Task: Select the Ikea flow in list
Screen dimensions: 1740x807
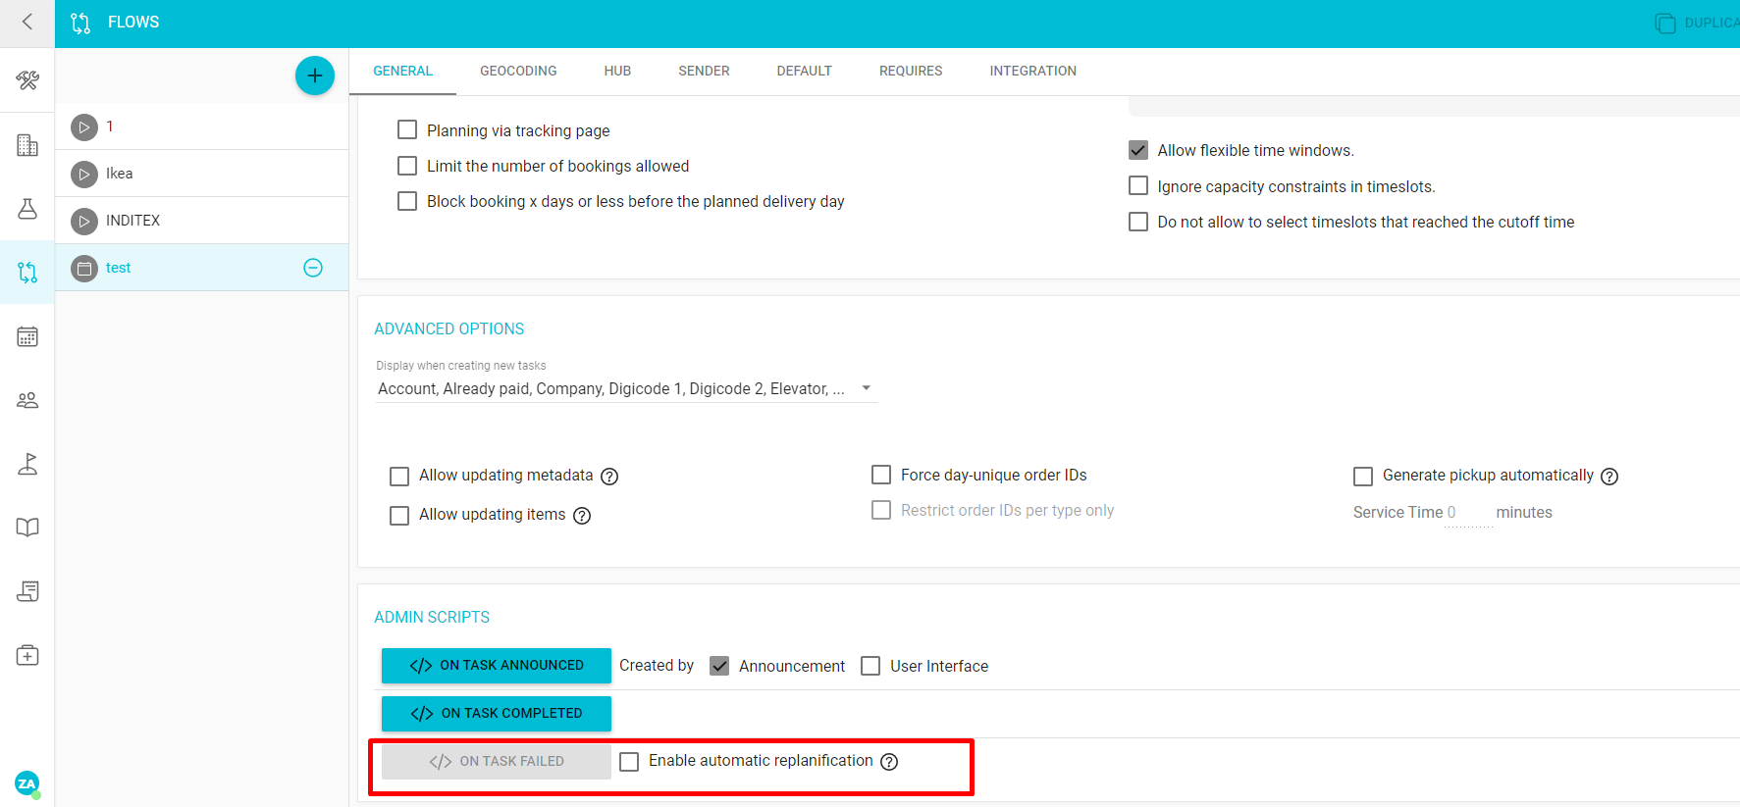Action: click(x=119, y=174)
